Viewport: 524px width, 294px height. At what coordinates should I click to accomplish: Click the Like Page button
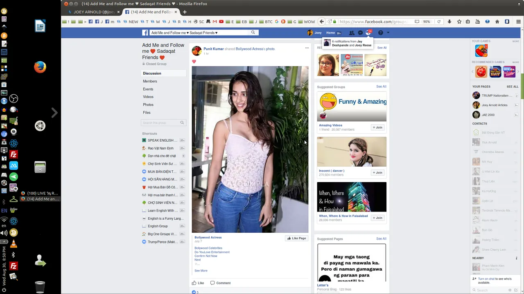[296, 238]
